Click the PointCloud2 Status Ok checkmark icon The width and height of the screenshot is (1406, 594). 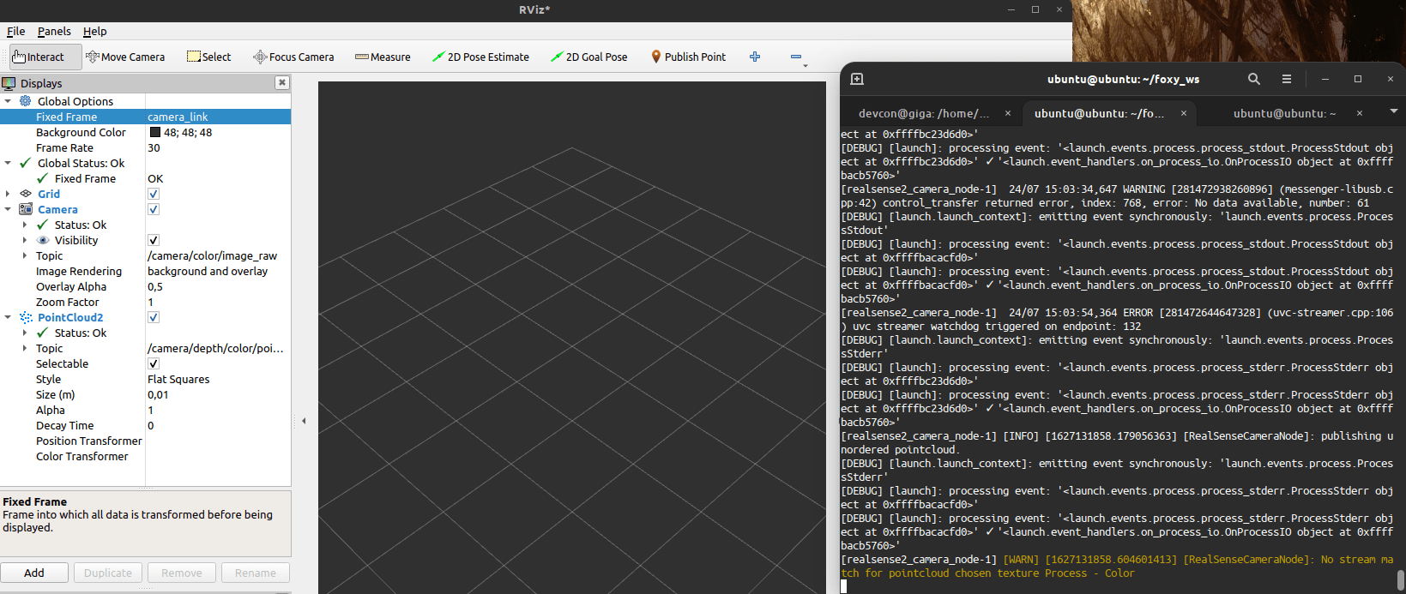tap(43, 333)
